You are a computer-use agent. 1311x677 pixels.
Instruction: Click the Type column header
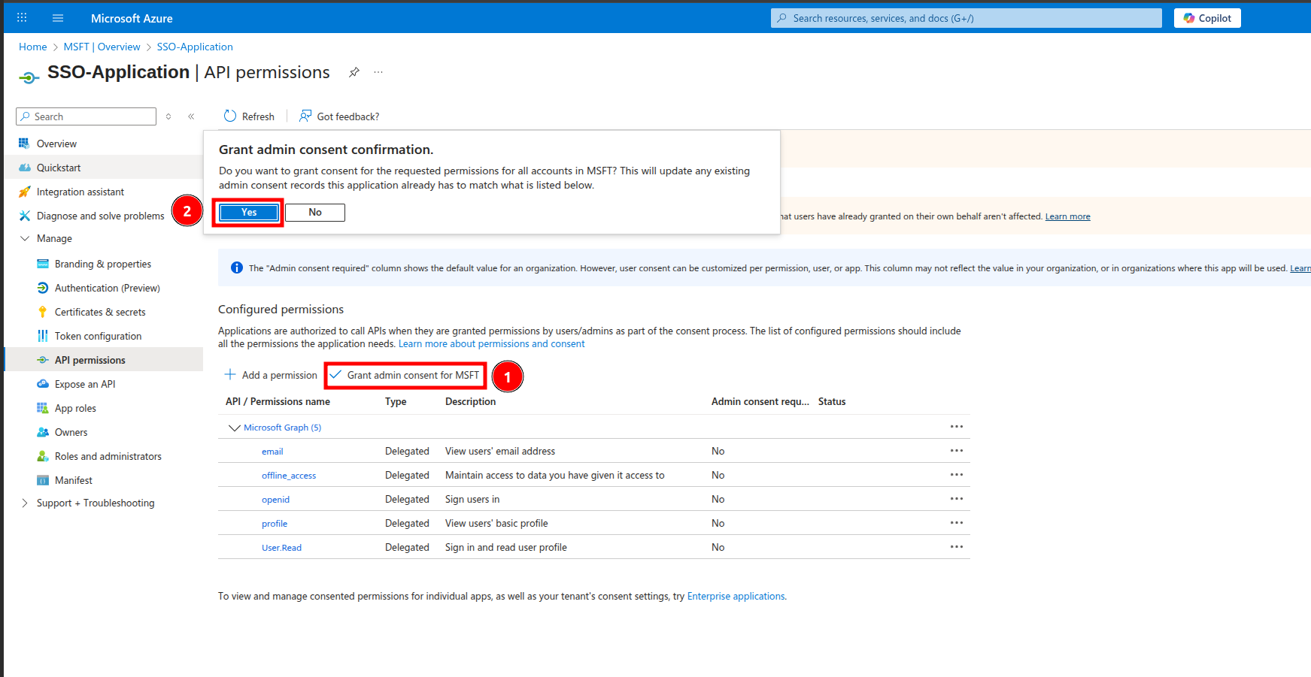(396, 401)
